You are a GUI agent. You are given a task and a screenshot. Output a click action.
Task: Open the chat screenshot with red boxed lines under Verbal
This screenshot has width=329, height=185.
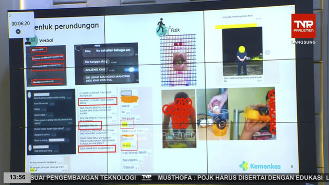coord(46,66)
